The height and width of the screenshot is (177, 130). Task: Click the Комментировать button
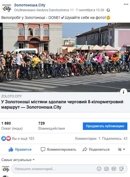[x=58, y=149]
